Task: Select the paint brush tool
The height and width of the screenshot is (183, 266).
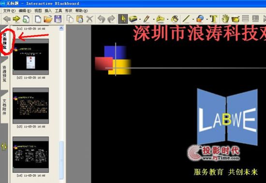Action: pyautogui.click(x=175, y=19)
